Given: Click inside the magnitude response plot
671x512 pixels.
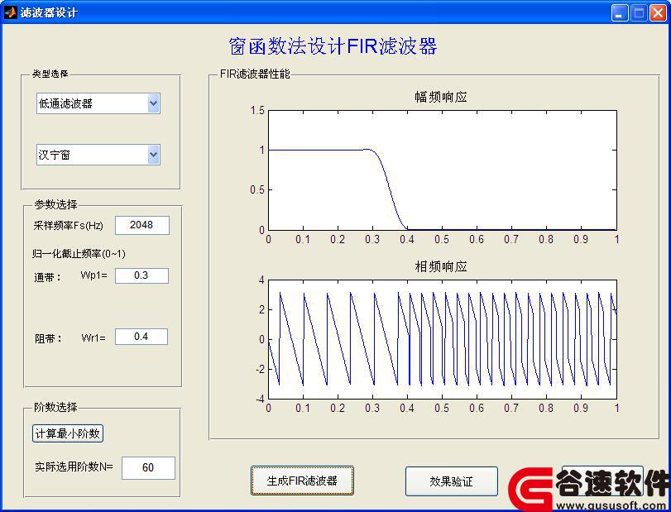Looking at the screenshot, I should tap(442, 170).
